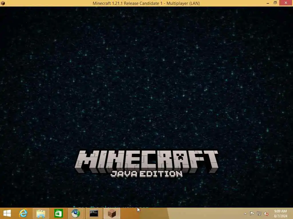Viewport: 293px width, 219px height.
Task: Open the Action Center flag icon
Action: coord(252,214)
